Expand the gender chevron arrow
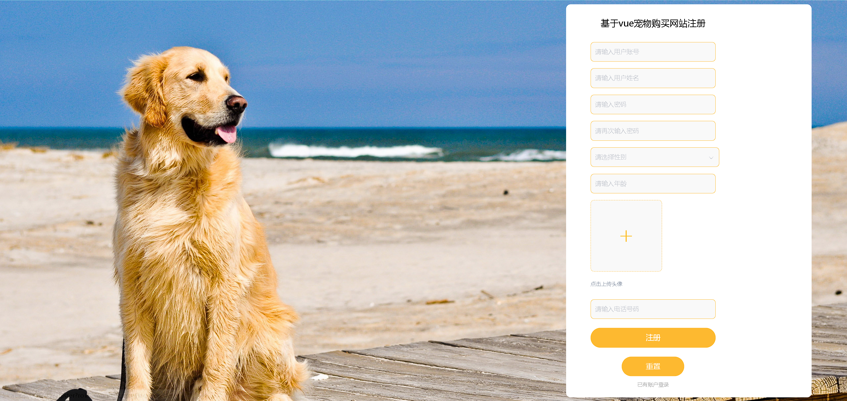Viewport: 847px width, 401px height. point(711,158)
